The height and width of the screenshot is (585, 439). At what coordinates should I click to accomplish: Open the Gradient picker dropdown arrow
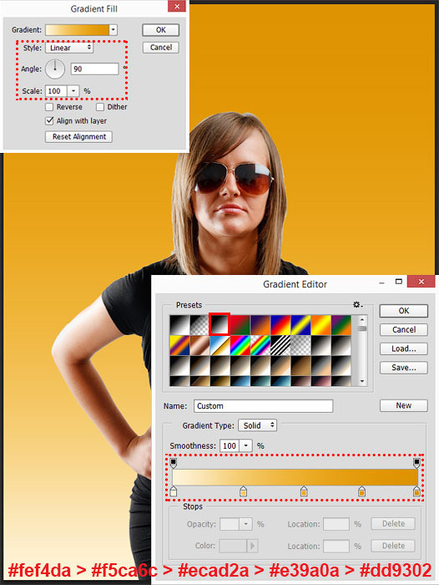[113, 30]
